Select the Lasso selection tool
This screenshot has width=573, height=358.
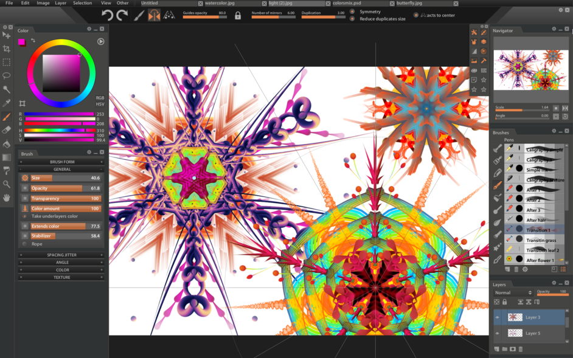[x=7, y=75]
